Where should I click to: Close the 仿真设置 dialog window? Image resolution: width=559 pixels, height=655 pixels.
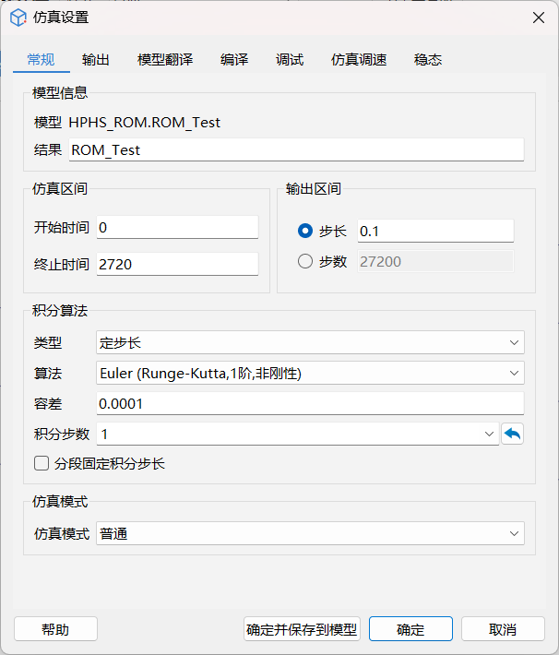538,17
